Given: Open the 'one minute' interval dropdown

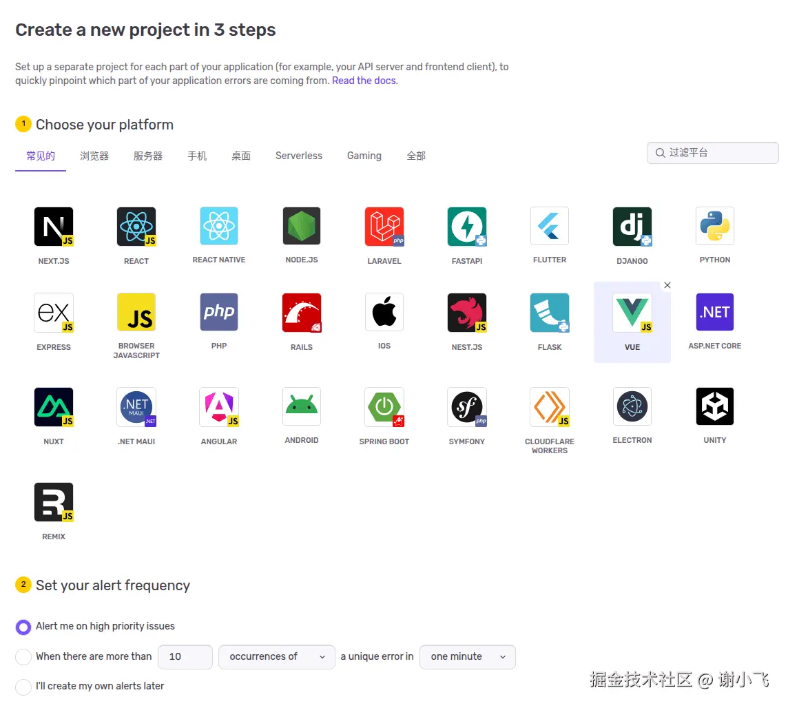Looking at the screenshot, I should click(x=468, y=657).
